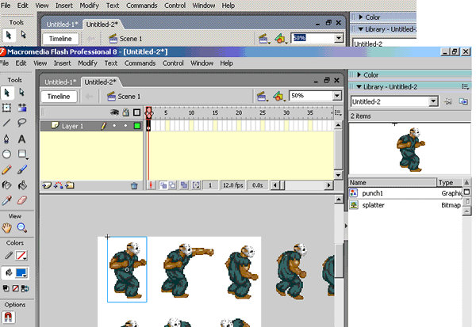Open the 50% zoom dropdown in front window
Viewport: 476px width, 327px height.
click(x=337, y=96)
